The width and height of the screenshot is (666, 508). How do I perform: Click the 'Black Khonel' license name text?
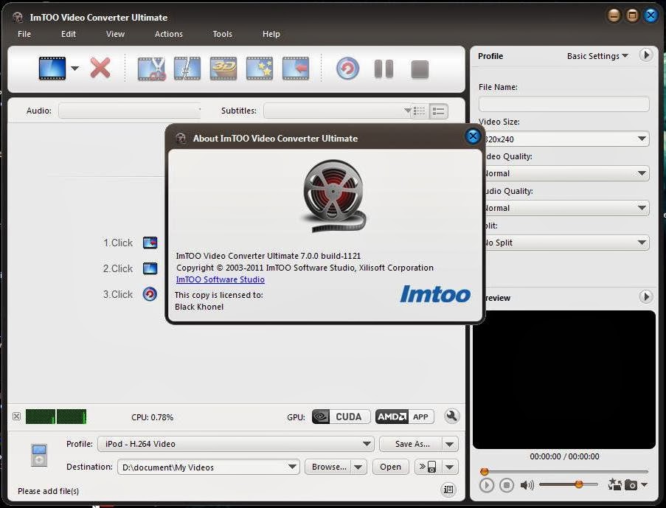[199, 307]
